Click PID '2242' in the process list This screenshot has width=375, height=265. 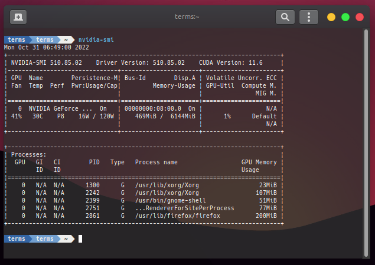93,193
